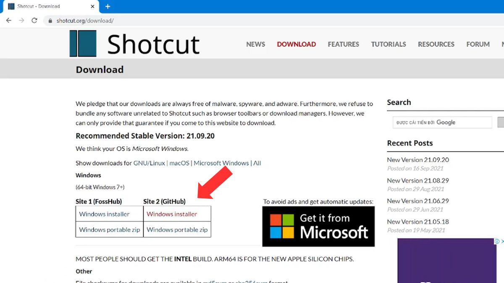Click the browser back arrow
Image resolution: width=504 pixels, height=283 pixels.
(x=8, y=21)
